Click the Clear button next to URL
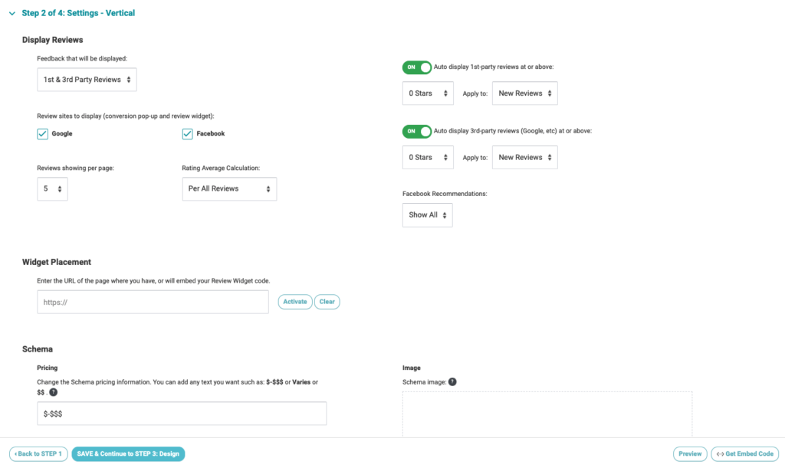This screenshot has width=785, height=468. tap(327, 302)
